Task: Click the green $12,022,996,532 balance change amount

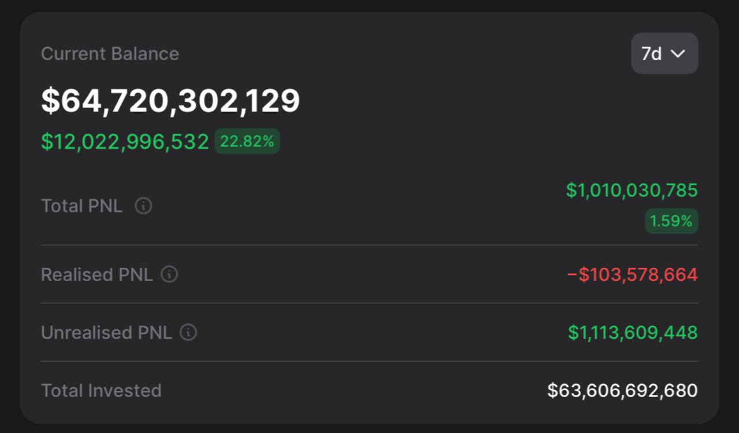Action: pyautogui.click(x=125, y=141)
